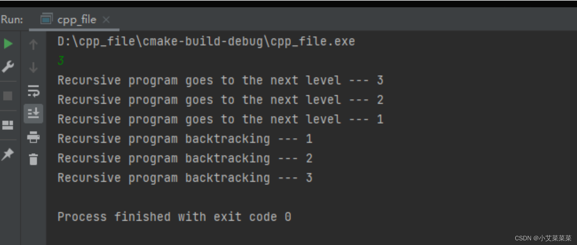The image size is (577, 245).
Task: Close the cpp_file run tab
Action: click(x=106, y=20)
